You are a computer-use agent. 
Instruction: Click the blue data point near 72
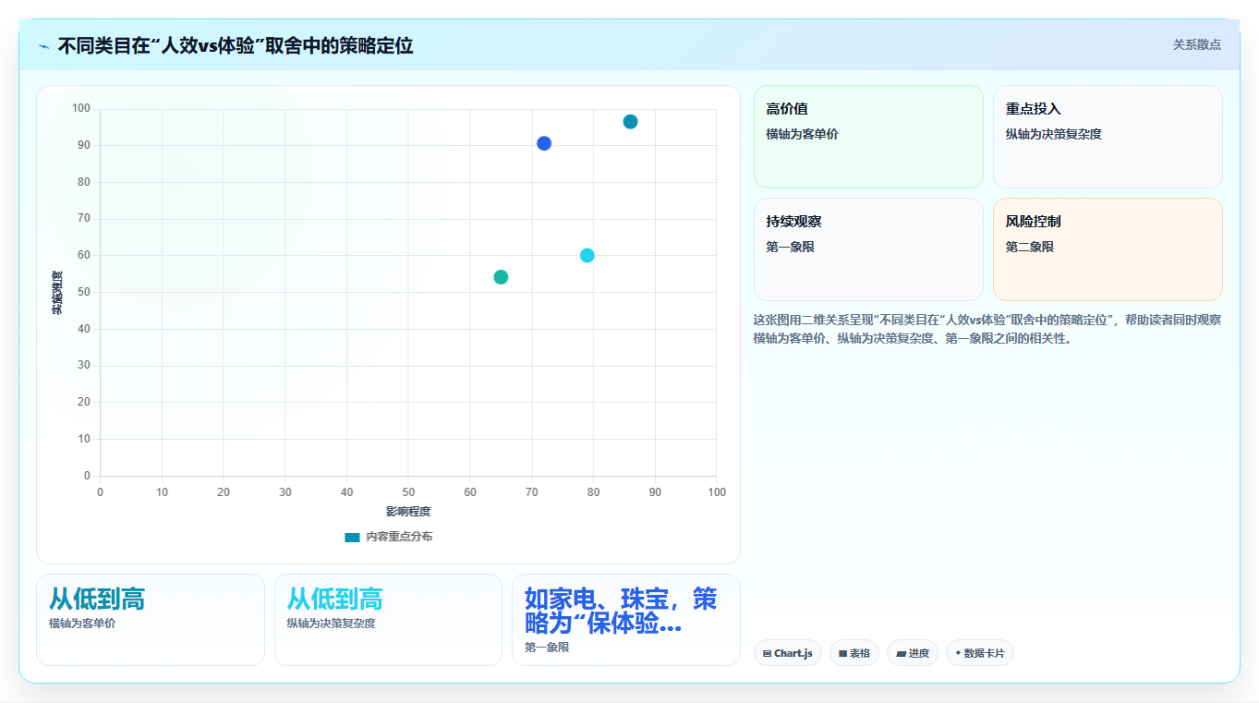pyautogui.click(x=544, y=143)
